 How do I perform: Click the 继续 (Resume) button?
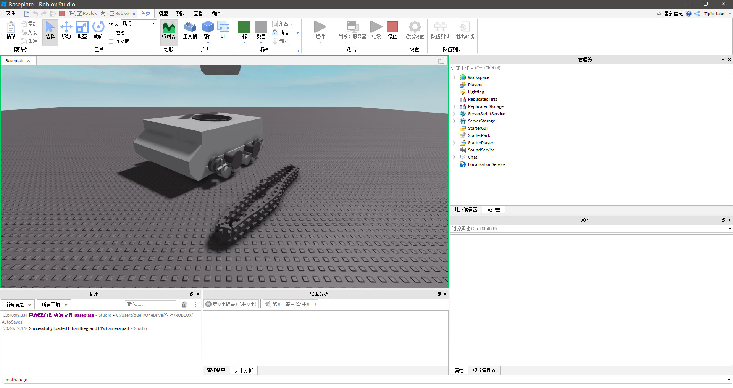pyautogui.click(x=376, y=30)
